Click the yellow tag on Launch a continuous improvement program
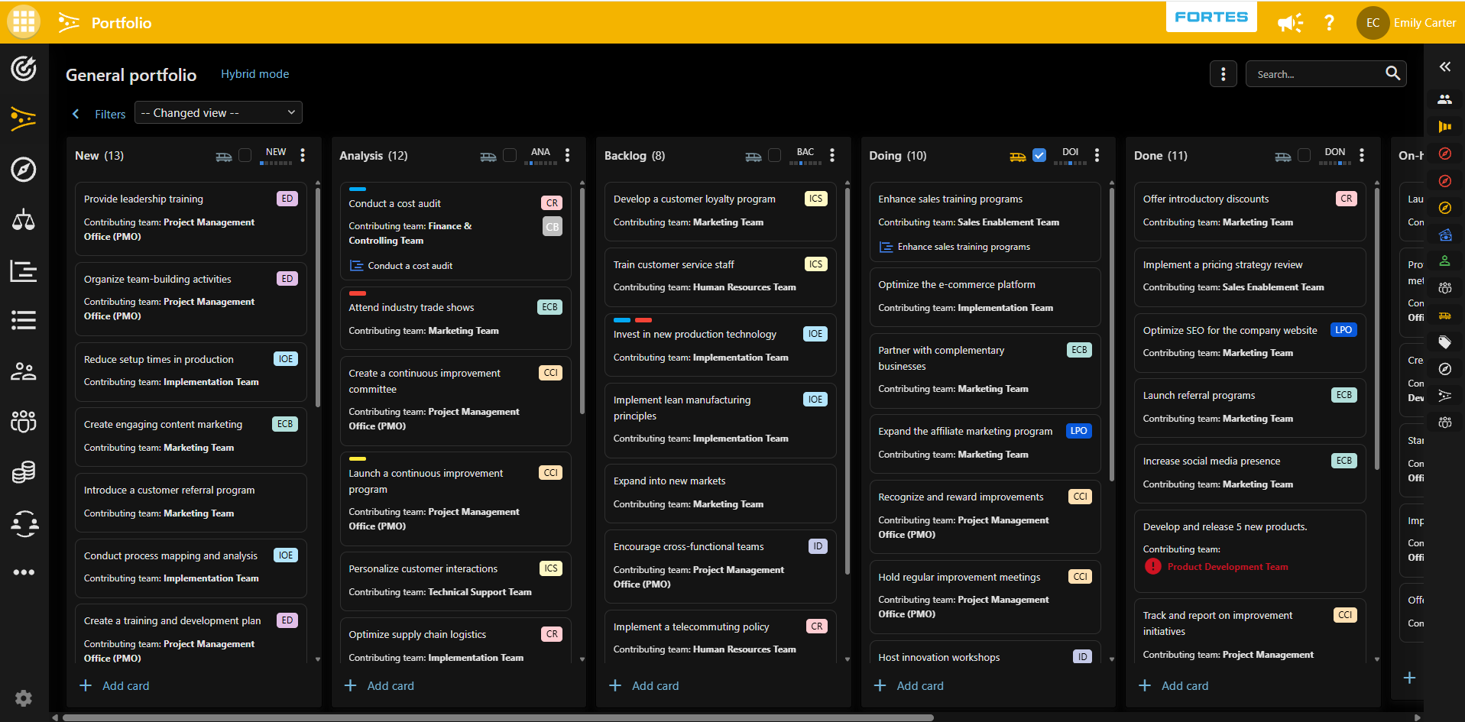Screen dimensions: 1465x722 point(358,458)
